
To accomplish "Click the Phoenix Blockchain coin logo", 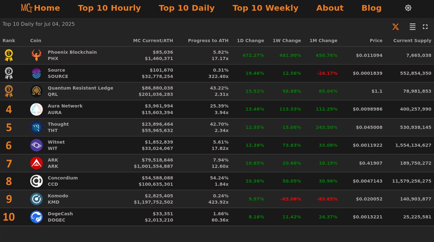I will (x=37, y=55).
